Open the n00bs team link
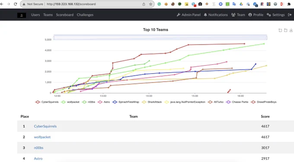This screenshot has height=162, width=294. (x=38, y=148)
